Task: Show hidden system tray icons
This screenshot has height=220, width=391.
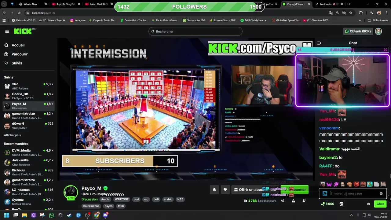Action: pyautogui.click(x=351, y=215)
